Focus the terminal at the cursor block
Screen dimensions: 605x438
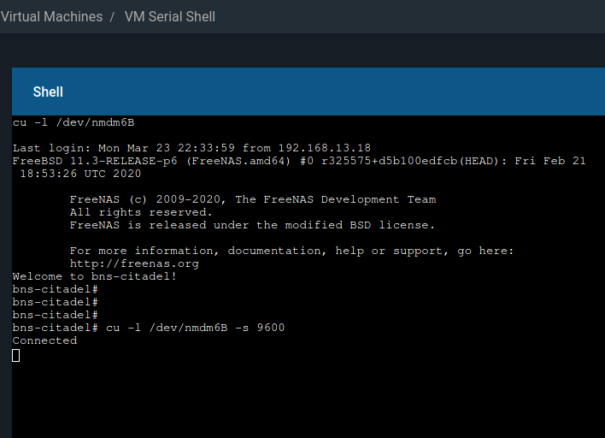click(16, 355)
